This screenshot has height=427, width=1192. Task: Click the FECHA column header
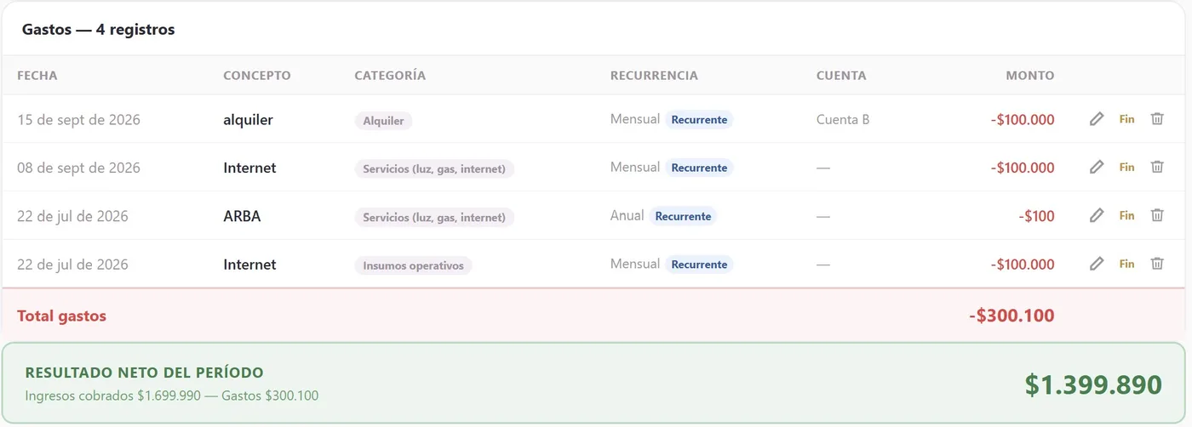(37, 76)
